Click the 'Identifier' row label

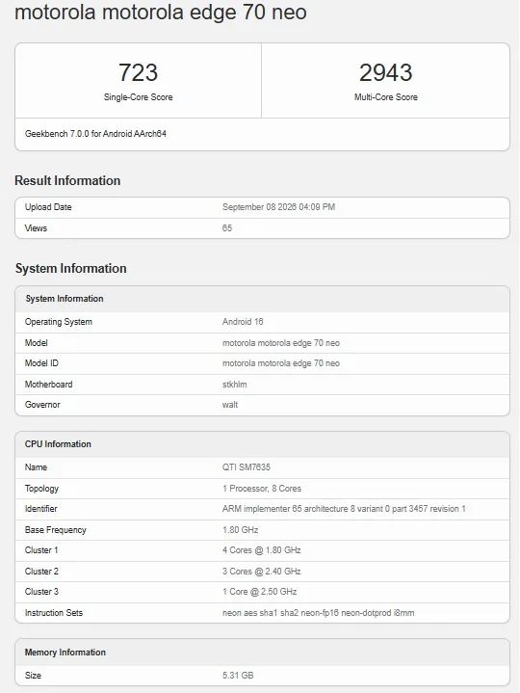point(41,509)
